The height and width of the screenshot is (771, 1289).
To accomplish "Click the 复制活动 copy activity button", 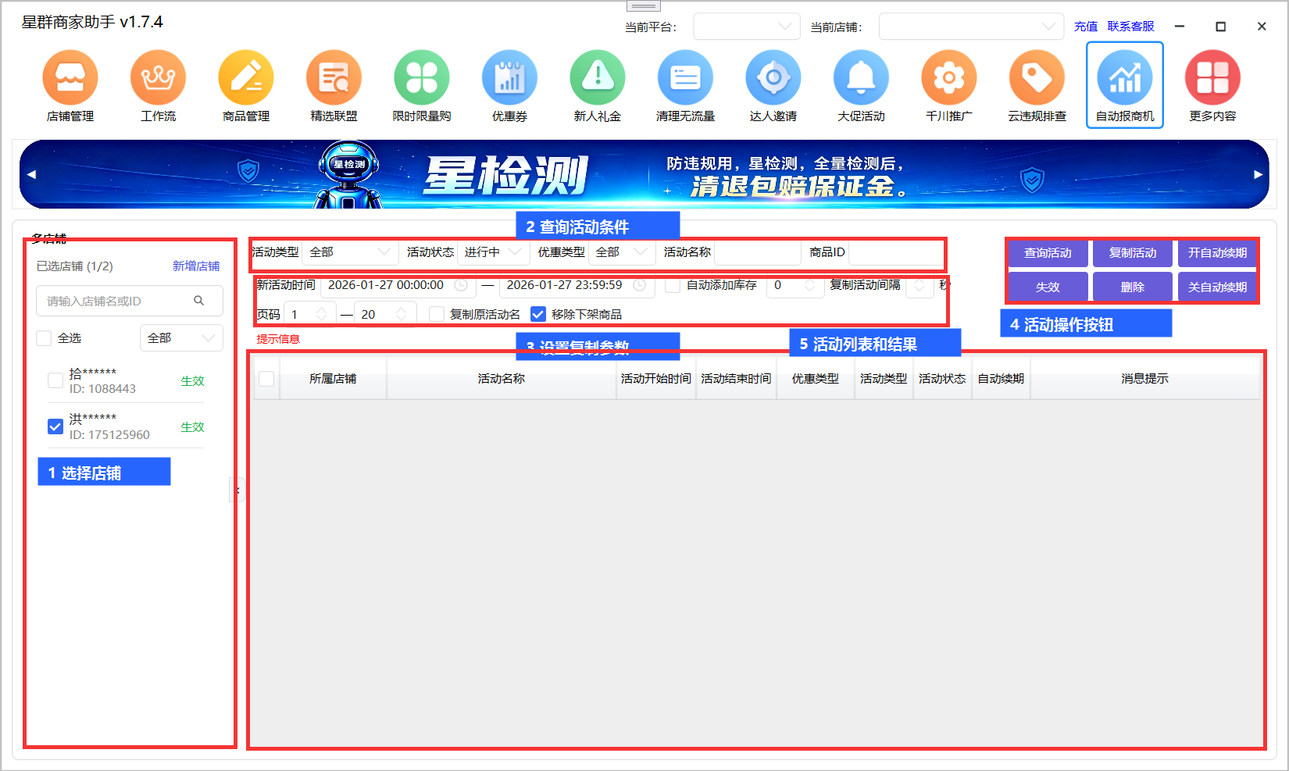I will [x=1133, y=253].
